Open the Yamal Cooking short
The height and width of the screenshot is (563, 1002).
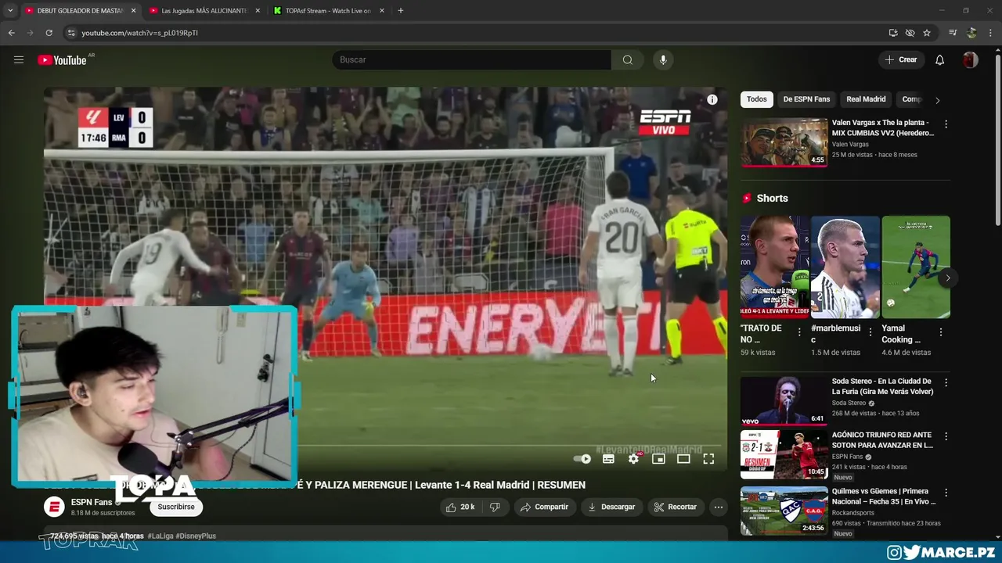(x=916, y=267)
